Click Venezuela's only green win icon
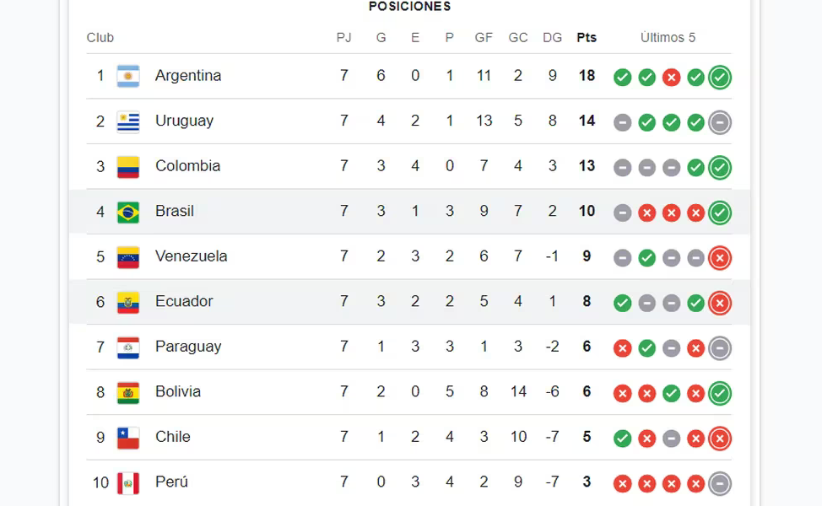 click(647, 258)
